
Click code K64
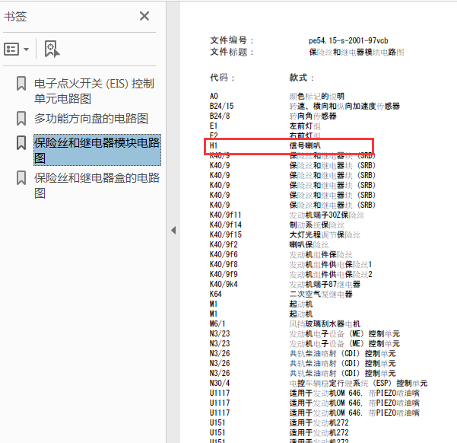(215, 294)
